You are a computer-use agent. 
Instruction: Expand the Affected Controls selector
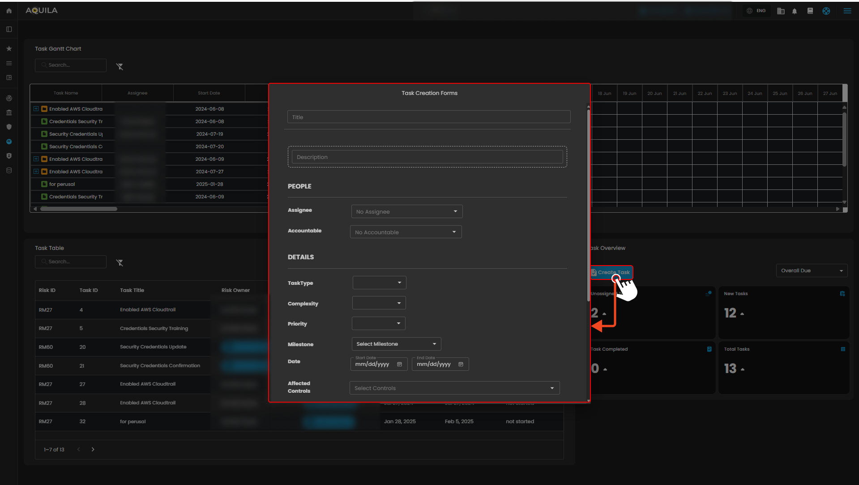[454, 388]
